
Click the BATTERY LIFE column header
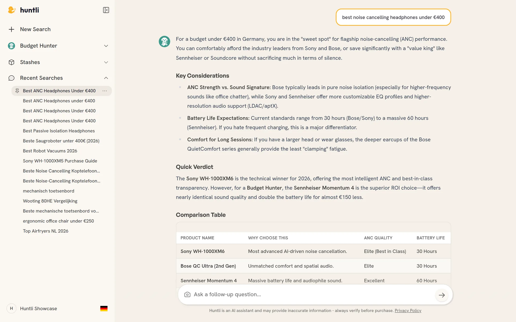431,238
